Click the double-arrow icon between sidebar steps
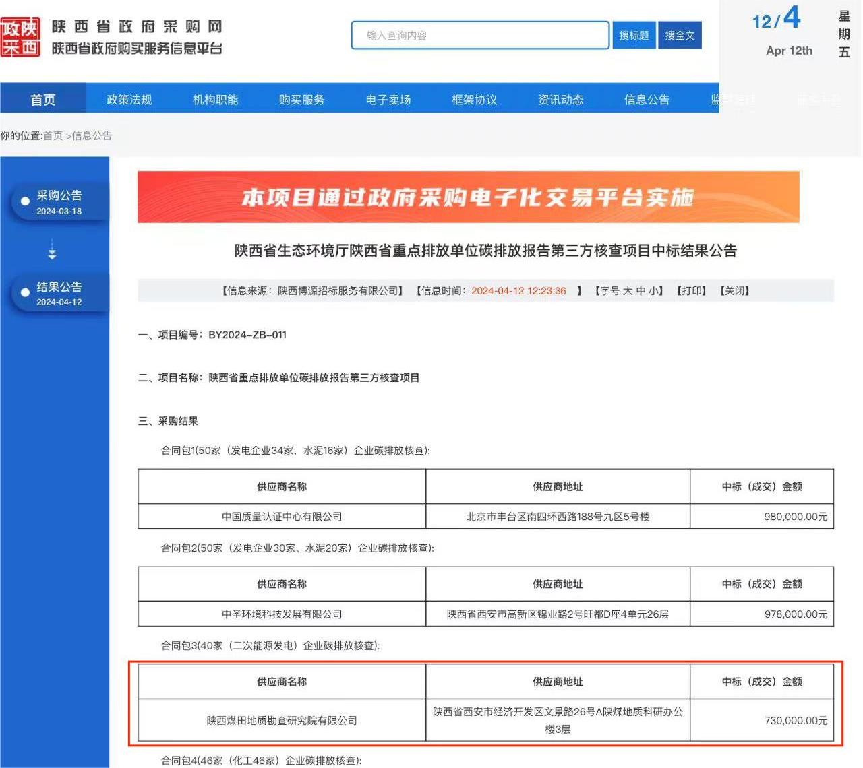Screen dimensions: 863x768 [53, 250]
